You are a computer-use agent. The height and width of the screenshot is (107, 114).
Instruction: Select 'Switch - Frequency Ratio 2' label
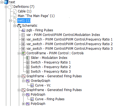pyautogui.click(x=51, y=67)
